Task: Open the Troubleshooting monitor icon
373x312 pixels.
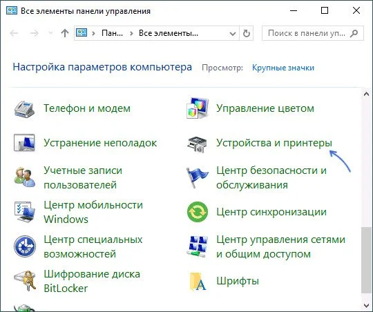Action: [x=24, y=143]
